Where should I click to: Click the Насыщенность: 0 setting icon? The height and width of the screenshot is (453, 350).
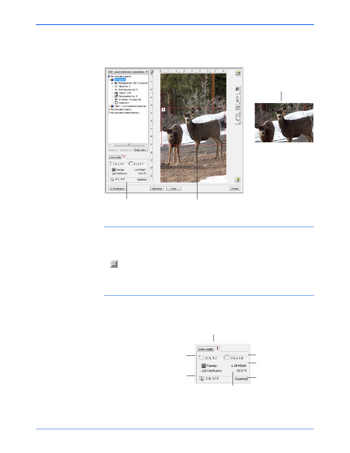point(116,96)
